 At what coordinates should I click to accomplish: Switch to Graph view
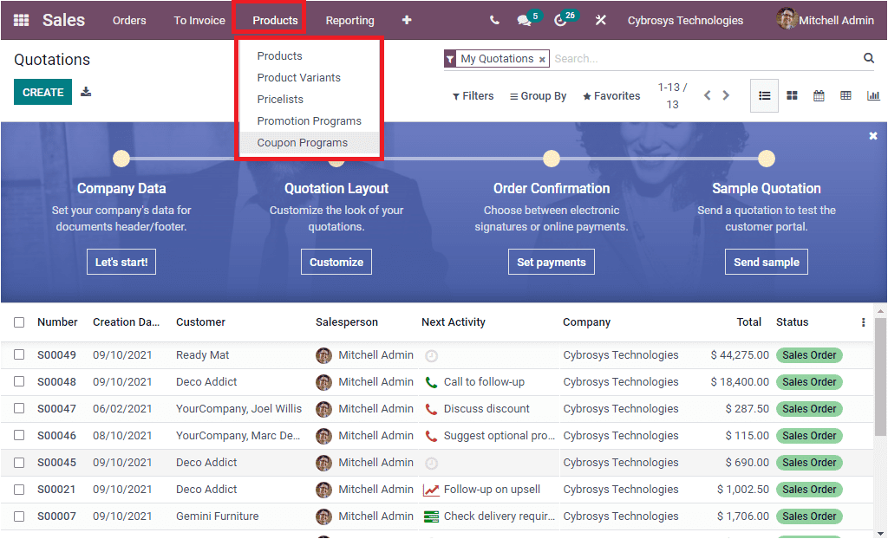(872, 95)
